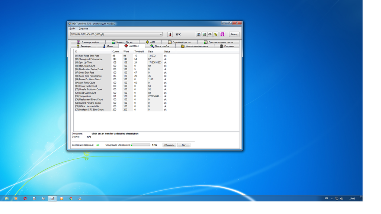Switch to the Бенчмарк tab
381x214 pixels.
[x=84, y=46]
